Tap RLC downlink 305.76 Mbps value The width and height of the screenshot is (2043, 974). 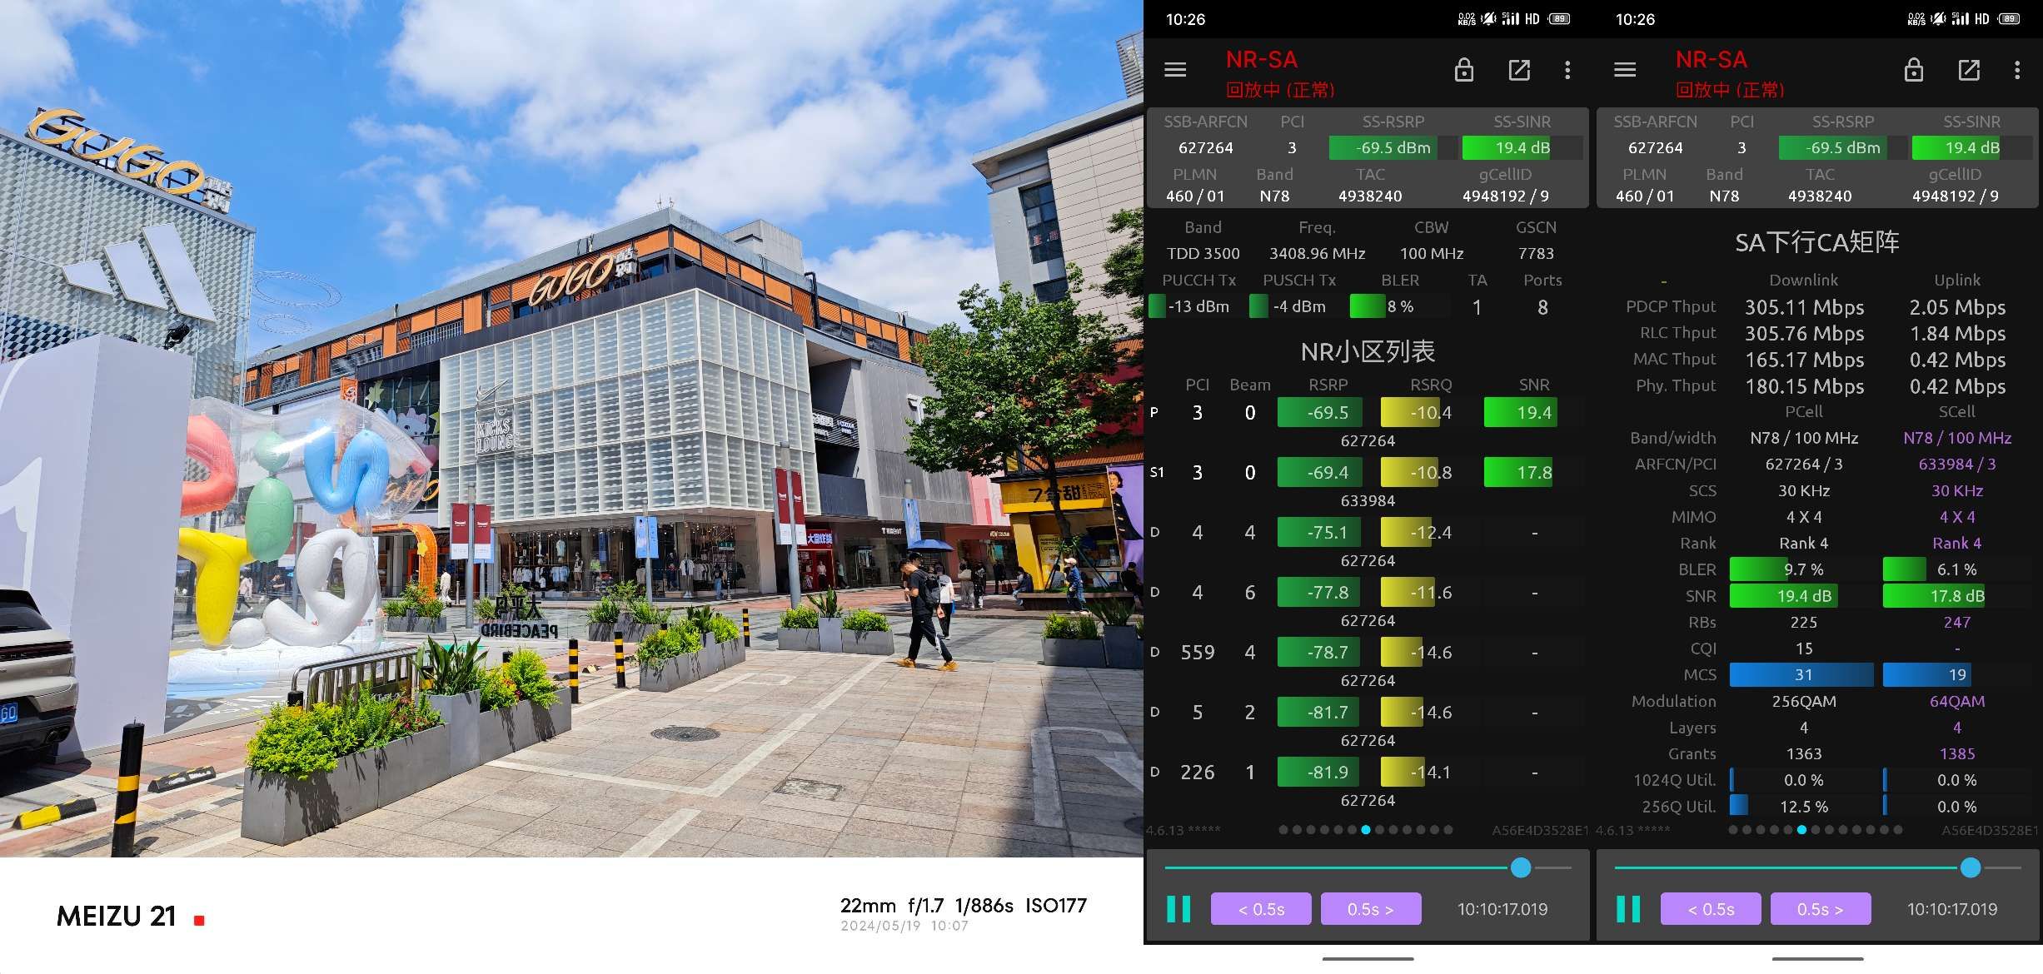(1804, 333)
